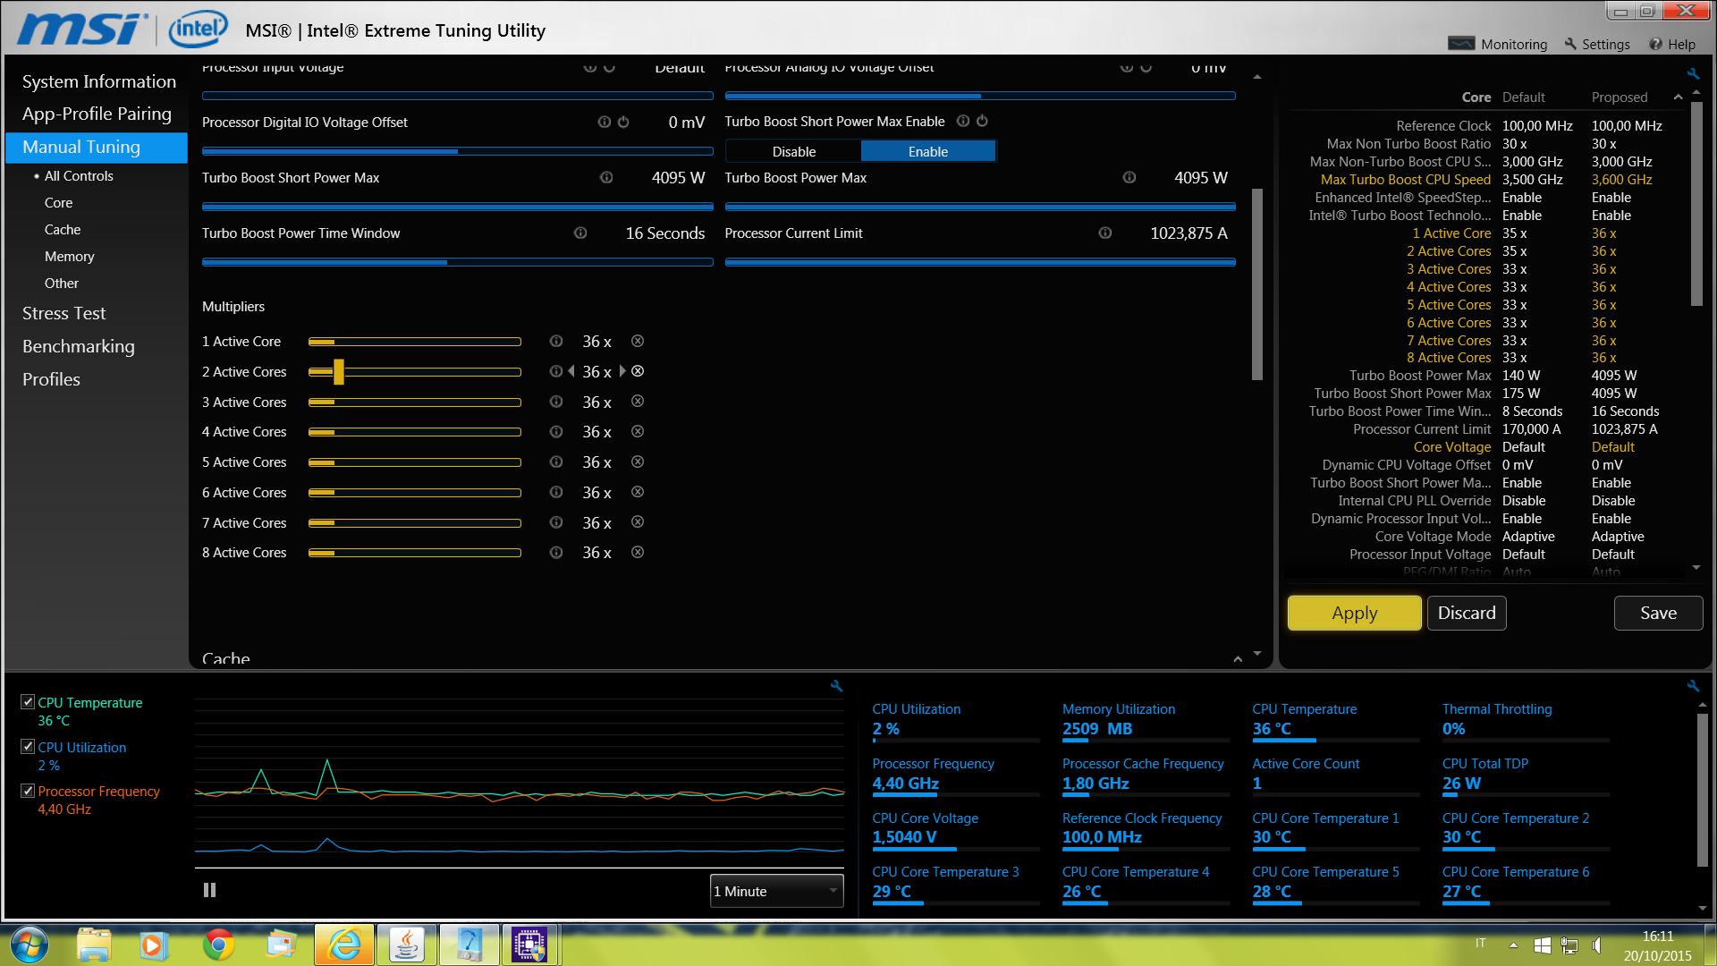Viewport: 1717px width, 966px height.
Task: Click the 1 Active Core multiplier slider
Action: click(x=415, y=342)
